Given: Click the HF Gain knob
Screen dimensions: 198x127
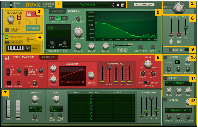Looking at the screenshot, I should click(x=78, y=46).
